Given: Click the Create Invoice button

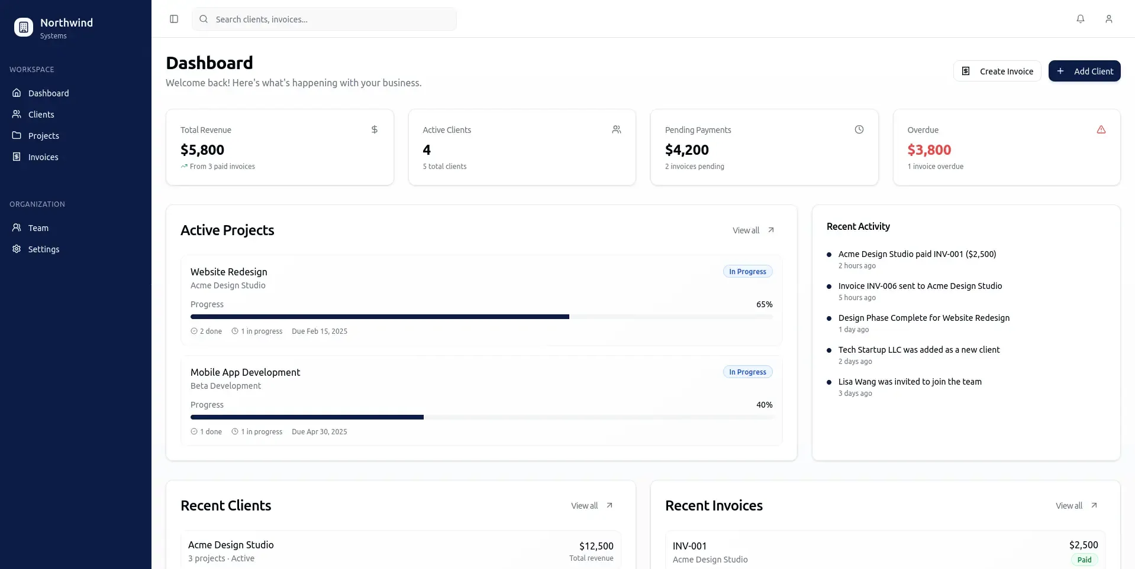Looking at the screenshot, I should (x=997, y=70).
